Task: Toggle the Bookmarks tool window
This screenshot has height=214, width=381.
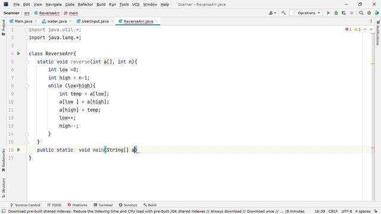Action: click(x=4, y=160)
